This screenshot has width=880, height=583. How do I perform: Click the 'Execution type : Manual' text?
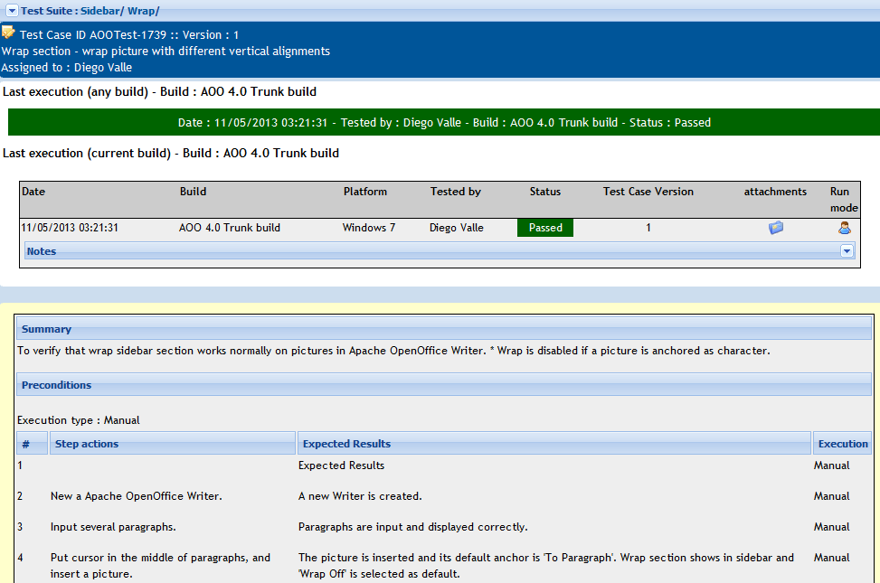click(79, 420)
